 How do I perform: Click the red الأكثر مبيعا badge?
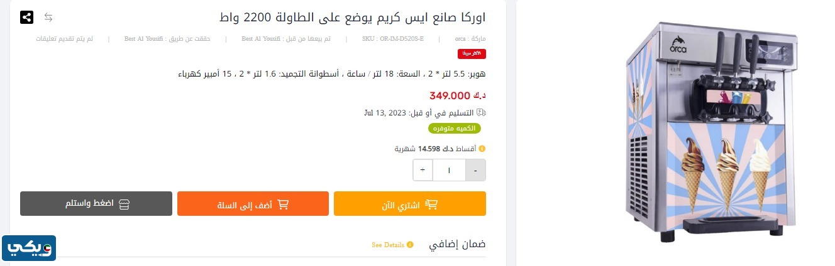(472, 54)
